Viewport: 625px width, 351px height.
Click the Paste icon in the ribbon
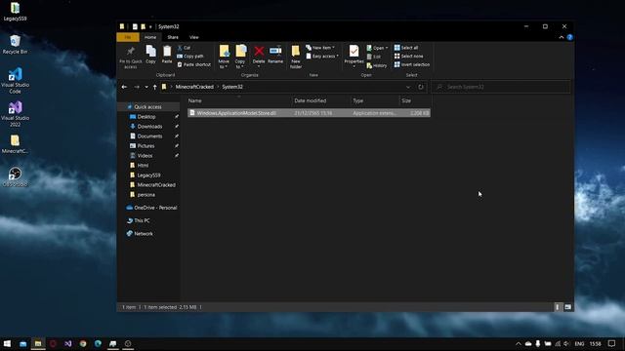pos(167,55)
